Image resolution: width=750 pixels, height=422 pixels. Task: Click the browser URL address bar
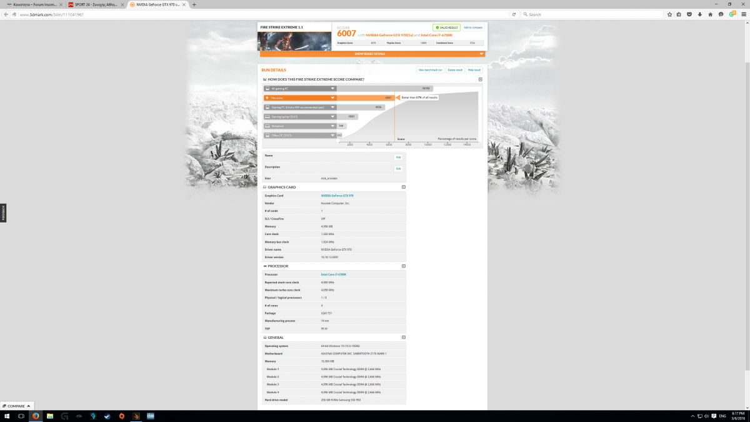tap(262, 14)
